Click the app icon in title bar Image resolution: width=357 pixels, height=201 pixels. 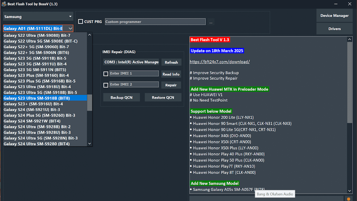click(x=4, y=4)
